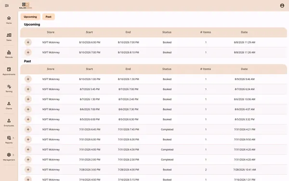Click the date 8/8/2026 11:26 AM
This screenshot has height=181, width=289.
point(245,53)
